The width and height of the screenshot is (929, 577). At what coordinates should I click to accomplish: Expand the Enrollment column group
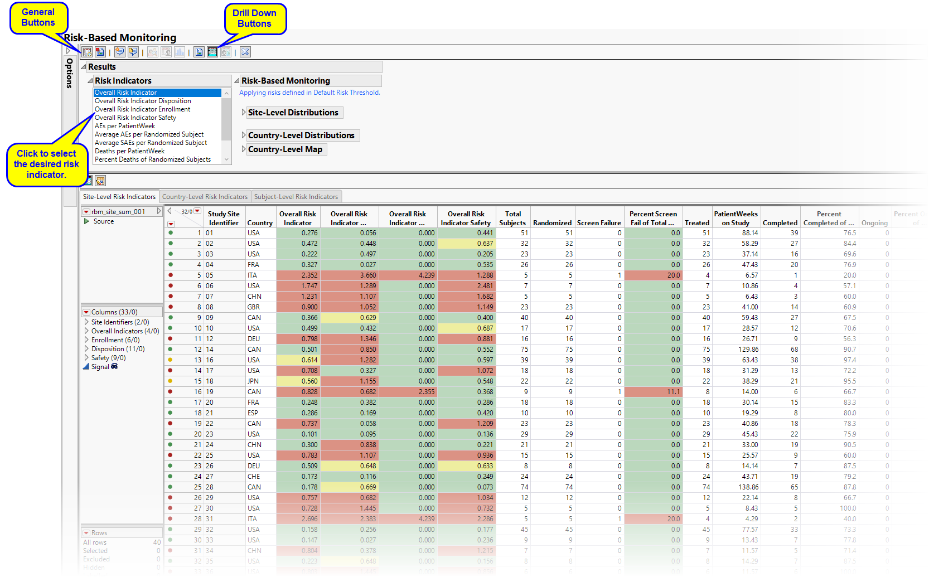86,340
